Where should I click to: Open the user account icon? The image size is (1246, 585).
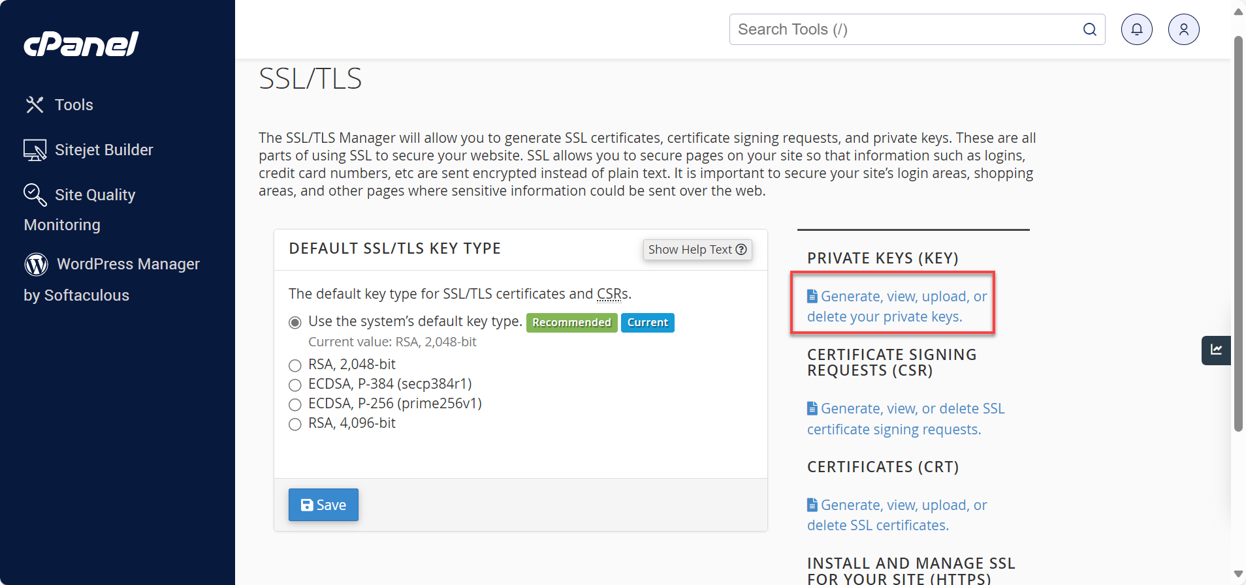1183,29
